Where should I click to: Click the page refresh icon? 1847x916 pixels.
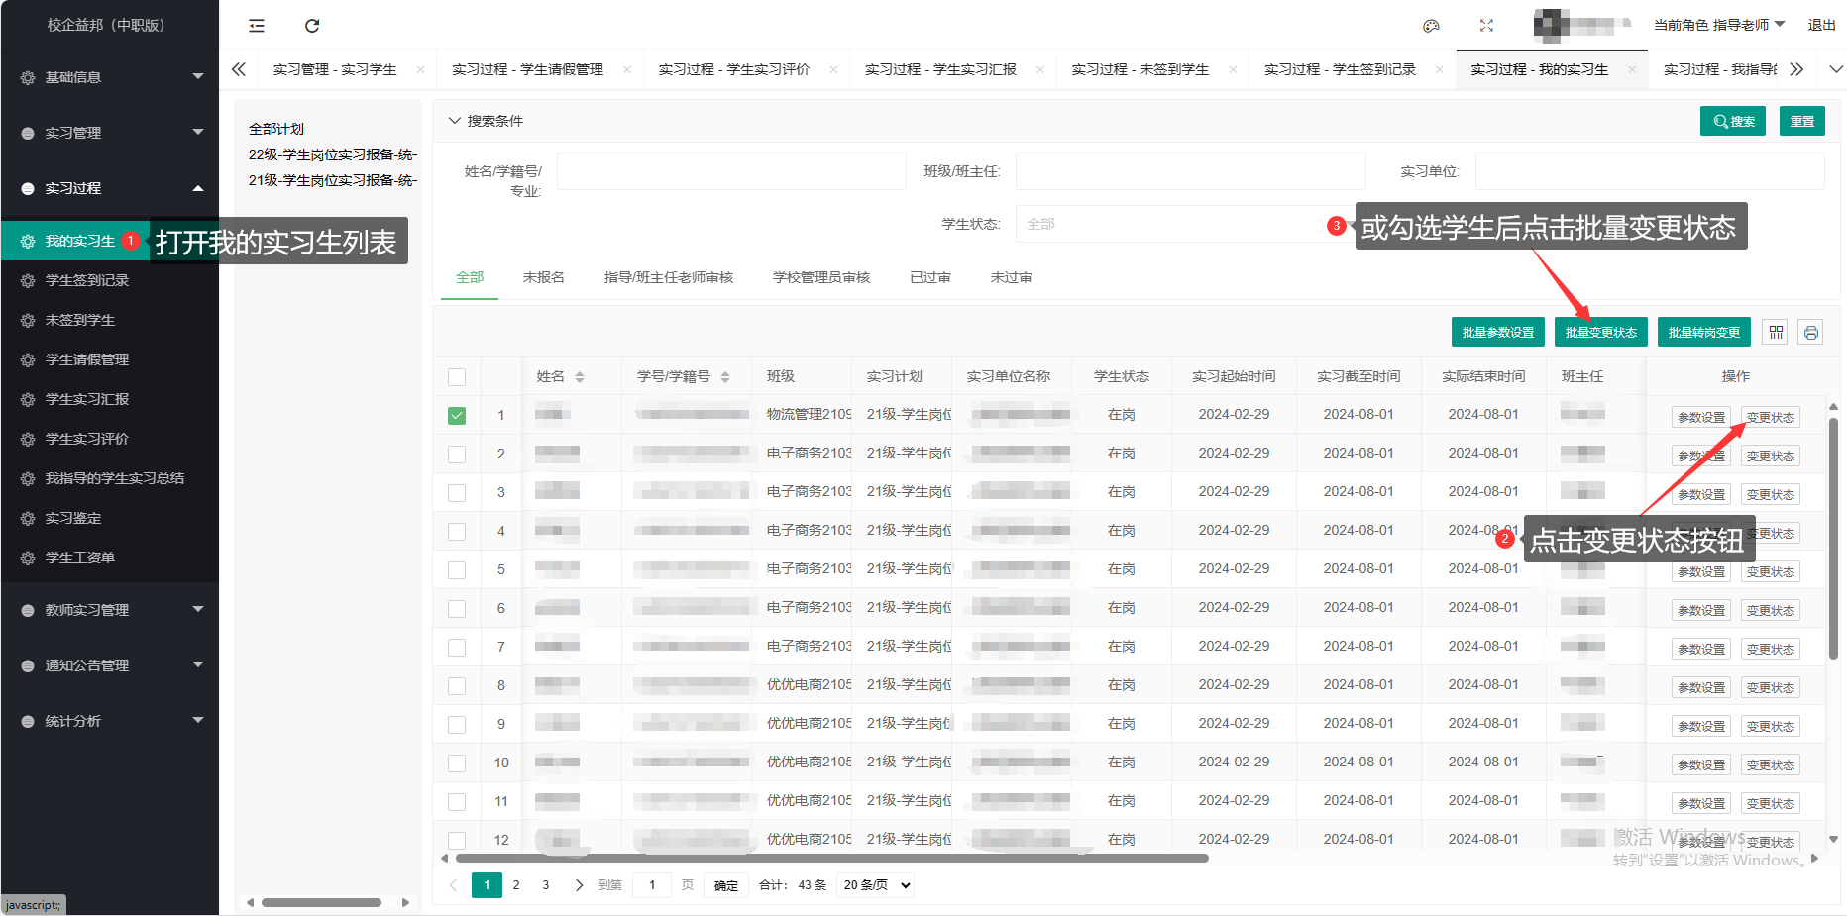(312, 26)
